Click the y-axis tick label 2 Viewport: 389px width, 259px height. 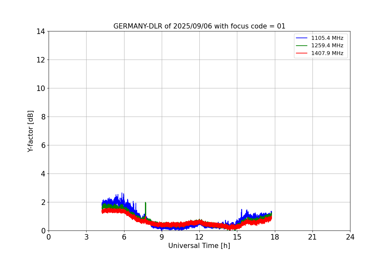43,202
